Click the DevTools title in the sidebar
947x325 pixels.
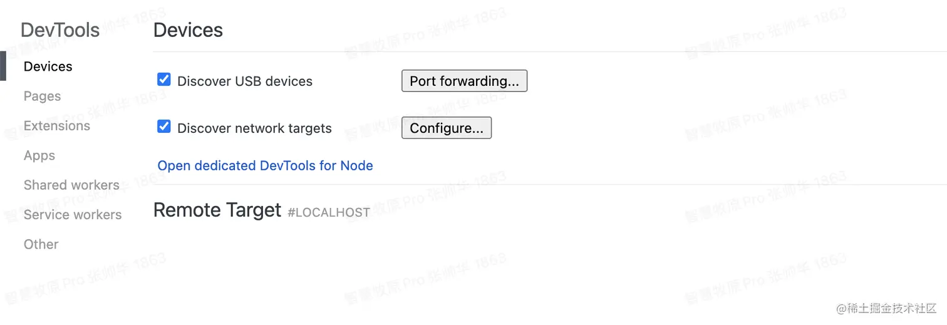click(x=60, y=30)
